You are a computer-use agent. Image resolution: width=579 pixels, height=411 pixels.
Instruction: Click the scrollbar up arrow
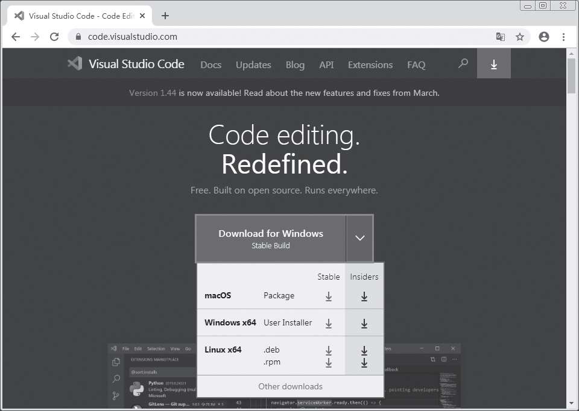(572, 54)
